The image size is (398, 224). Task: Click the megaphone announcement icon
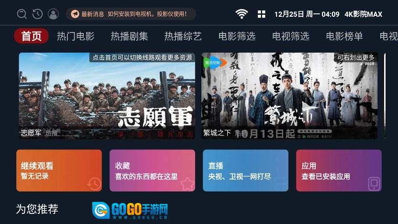pos(75,14)
